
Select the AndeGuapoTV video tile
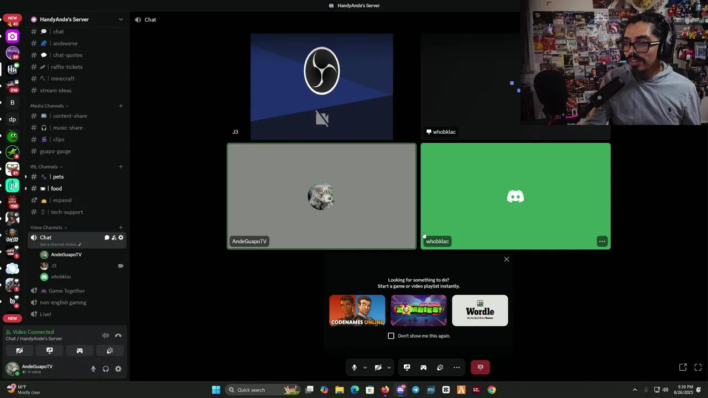pyautogui.click(x=321, y=196)
